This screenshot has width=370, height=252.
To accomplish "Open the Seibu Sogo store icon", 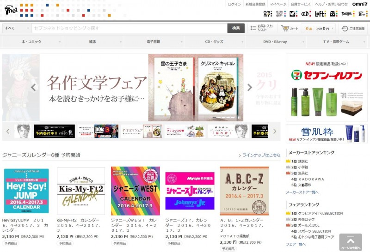I will point(281,14).
